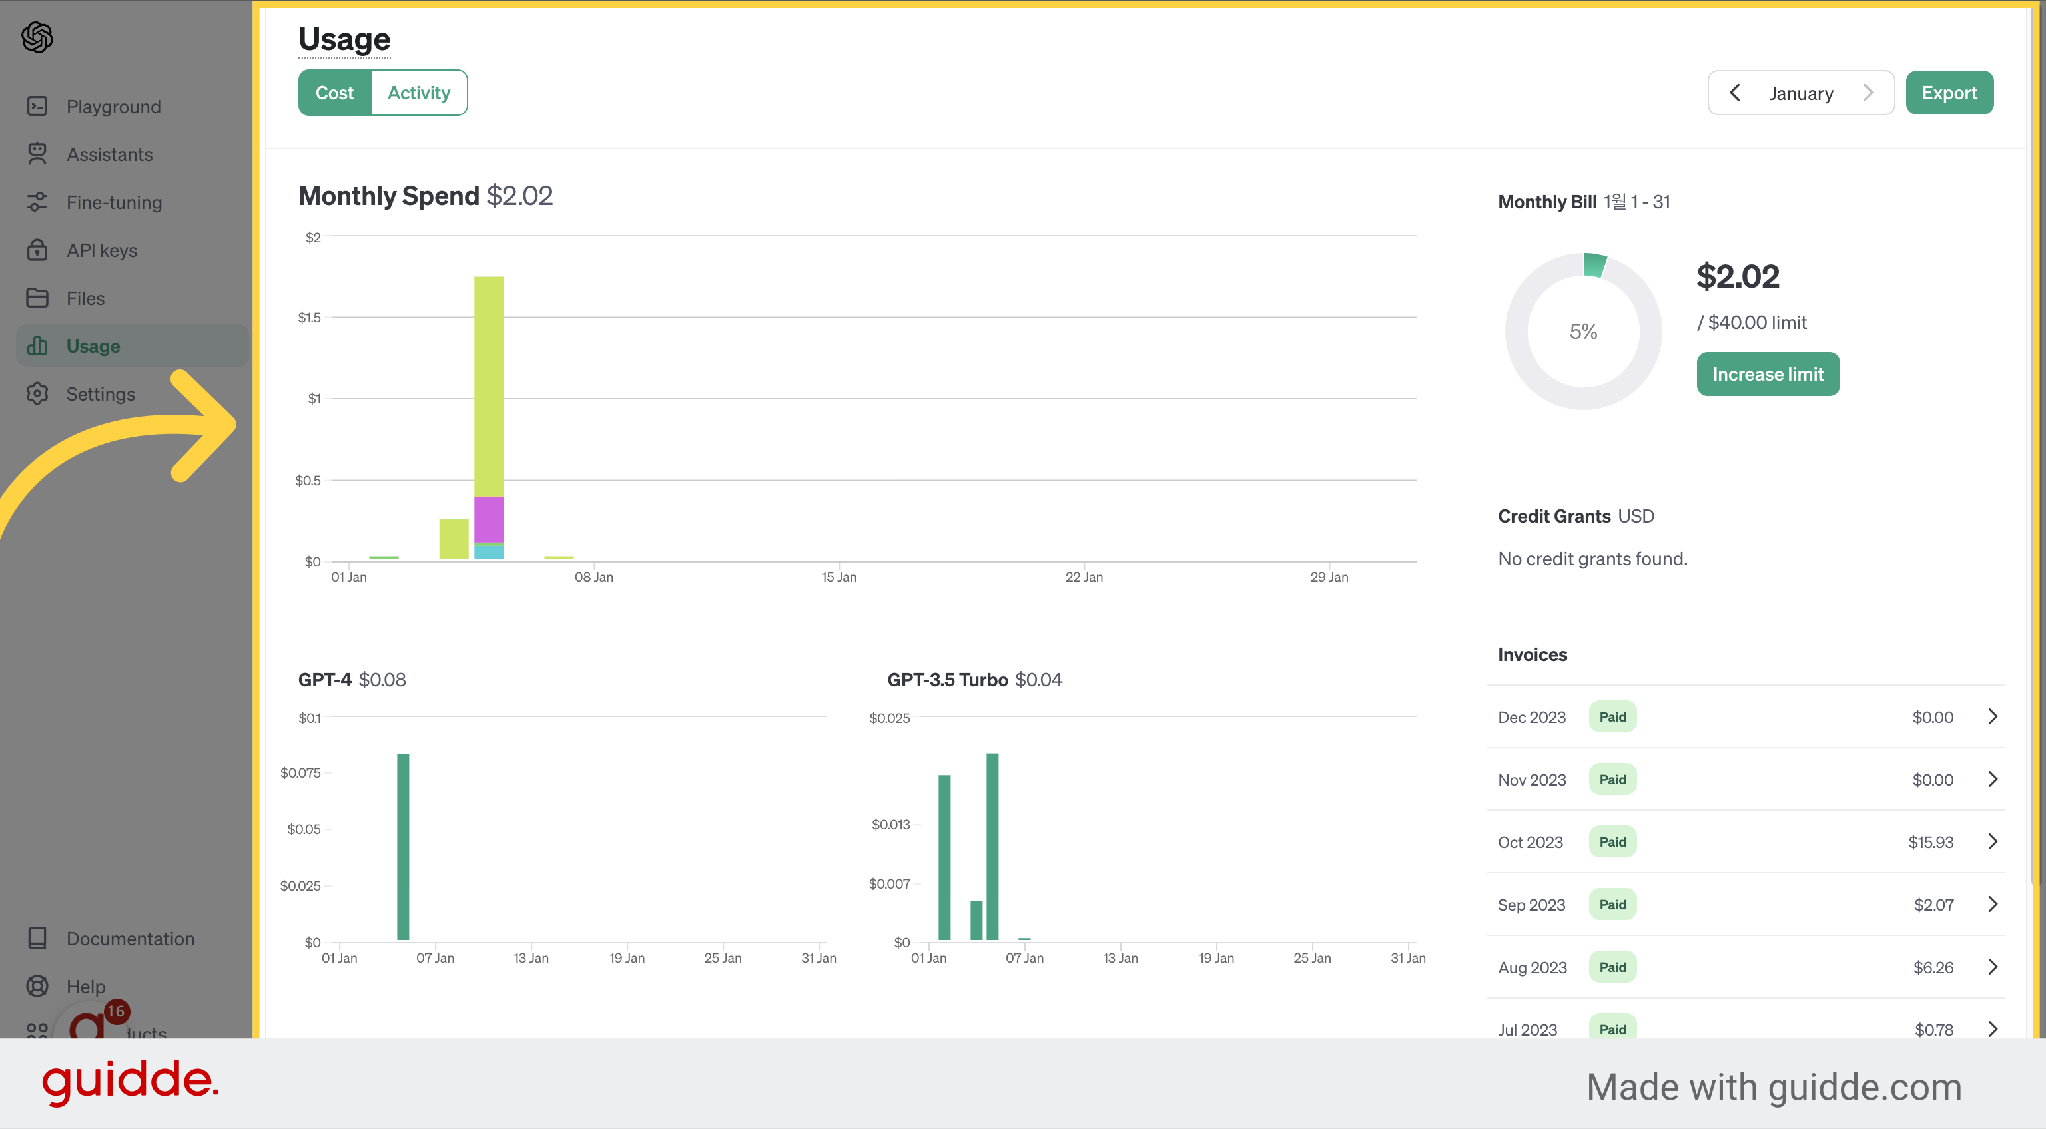Expand the Oct 2023 invoice row
Image resolution: width=2046 pixels, height=1129 pixels.
tap(1745, 842)
